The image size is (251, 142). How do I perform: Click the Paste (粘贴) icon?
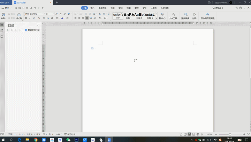3,16
